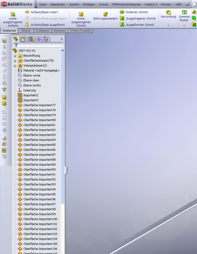Choose Aufsatz/Basis ausgeformt tool

coord(45,24)
